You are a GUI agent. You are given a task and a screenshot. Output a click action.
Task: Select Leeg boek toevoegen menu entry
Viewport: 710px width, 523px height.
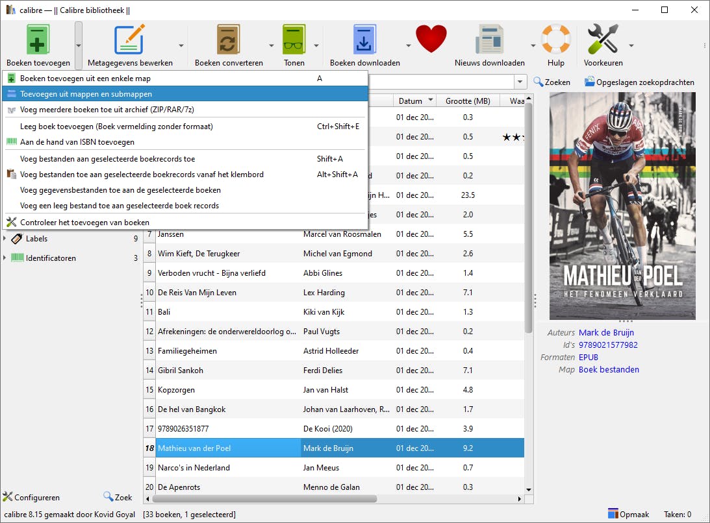click(x=185, y=127)
